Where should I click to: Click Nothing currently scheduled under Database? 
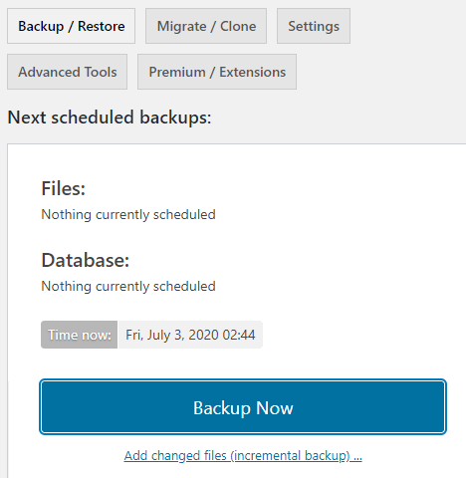[x=128, y=287]
